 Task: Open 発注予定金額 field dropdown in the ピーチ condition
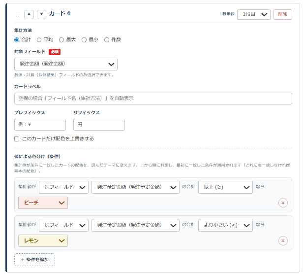pyautogui.click(x=135, y=187)
